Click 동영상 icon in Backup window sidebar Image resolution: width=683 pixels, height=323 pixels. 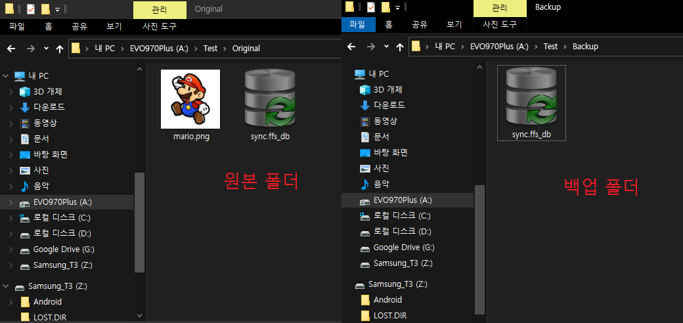click(365, 121)
